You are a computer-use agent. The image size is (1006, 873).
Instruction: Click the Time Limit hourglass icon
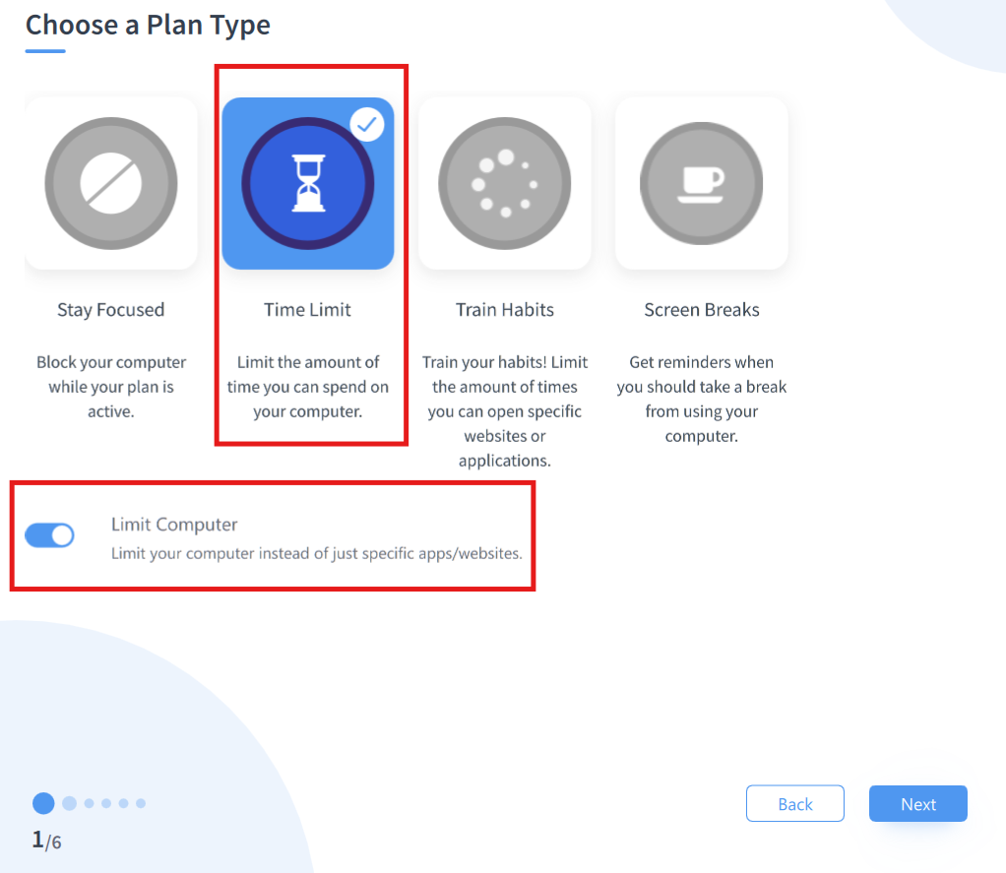pyautogui.click(x=308, y=183)
